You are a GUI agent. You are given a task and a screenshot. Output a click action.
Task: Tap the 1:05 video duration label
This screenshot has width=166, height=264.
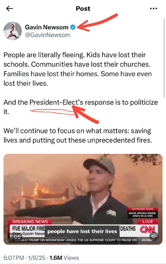click(x=15, y=237)
